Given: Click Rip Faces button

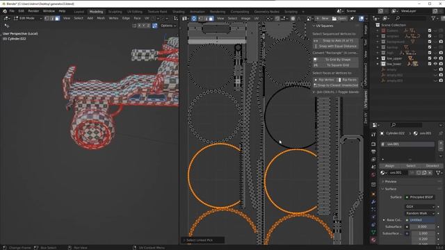Looking at the screenshot, I should coord(347,80).
